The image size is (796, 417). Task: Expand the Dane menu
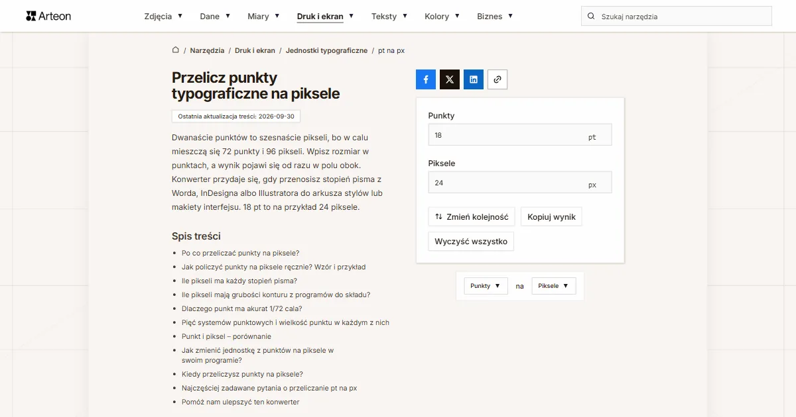pyautogui.click(x=215, y=16)
